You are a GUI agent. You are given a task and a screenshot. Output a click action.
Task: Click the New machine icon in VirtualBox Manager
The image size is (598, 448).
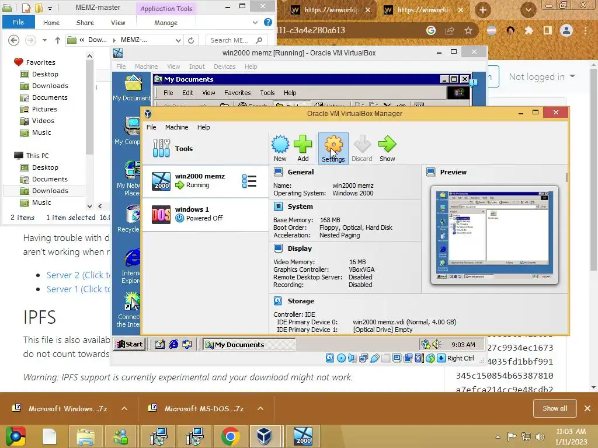[x=280, y=149]
